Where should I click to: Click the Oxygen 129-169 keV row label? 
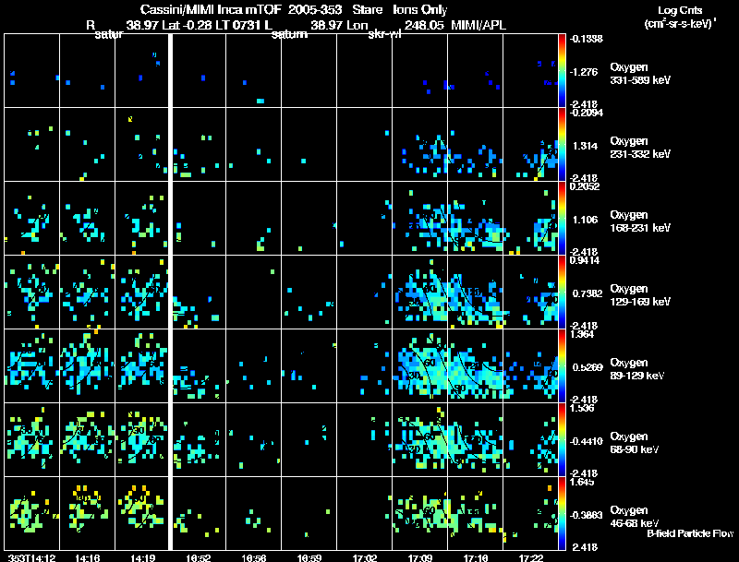[x=640, y=295]
